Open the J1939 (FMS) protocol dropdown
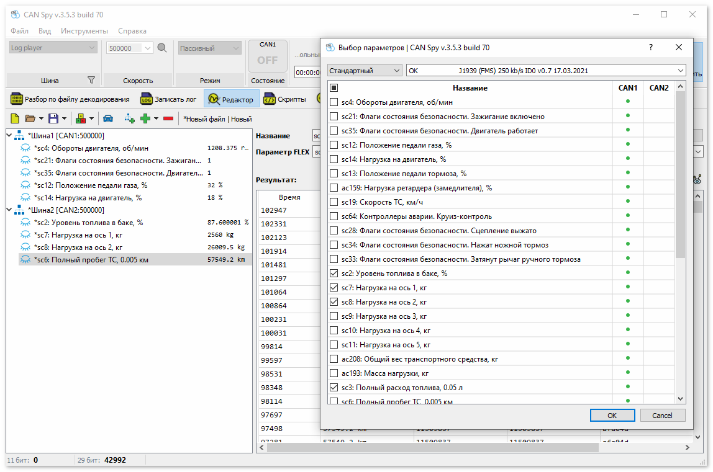Image resolution: width=713 pixels, height=472 pixels. click(545, 71)
